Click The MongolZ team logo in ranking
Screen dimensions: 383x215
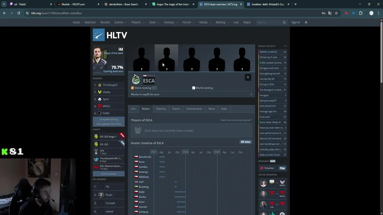100,85
